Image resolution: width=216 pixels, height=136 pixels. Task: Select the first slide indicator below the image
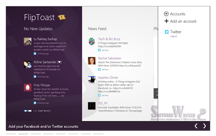(x=11, y=134)
